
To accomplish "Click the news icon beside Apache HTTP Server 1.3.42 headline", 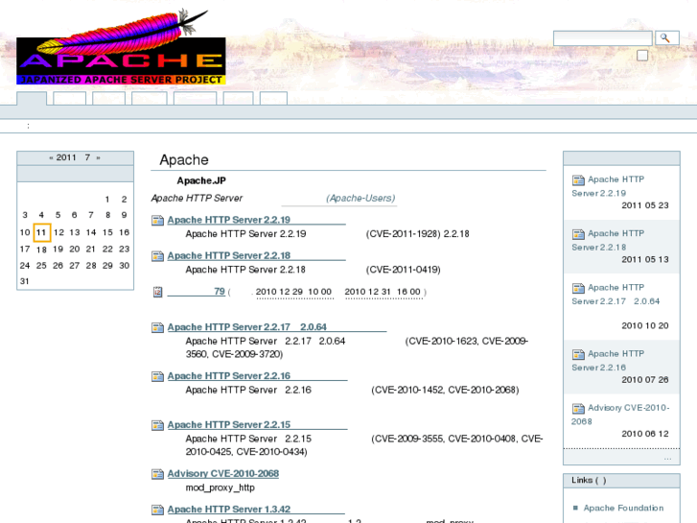I will [x=157, y=510].
